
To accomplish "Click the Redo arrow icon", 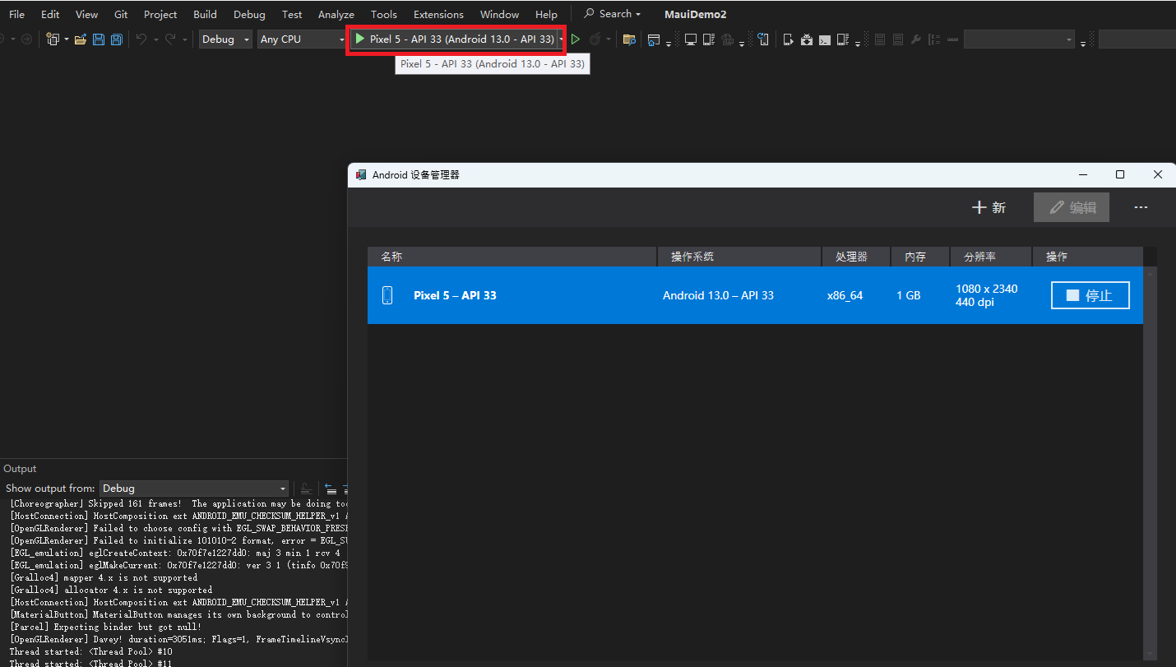I will 171,39.
